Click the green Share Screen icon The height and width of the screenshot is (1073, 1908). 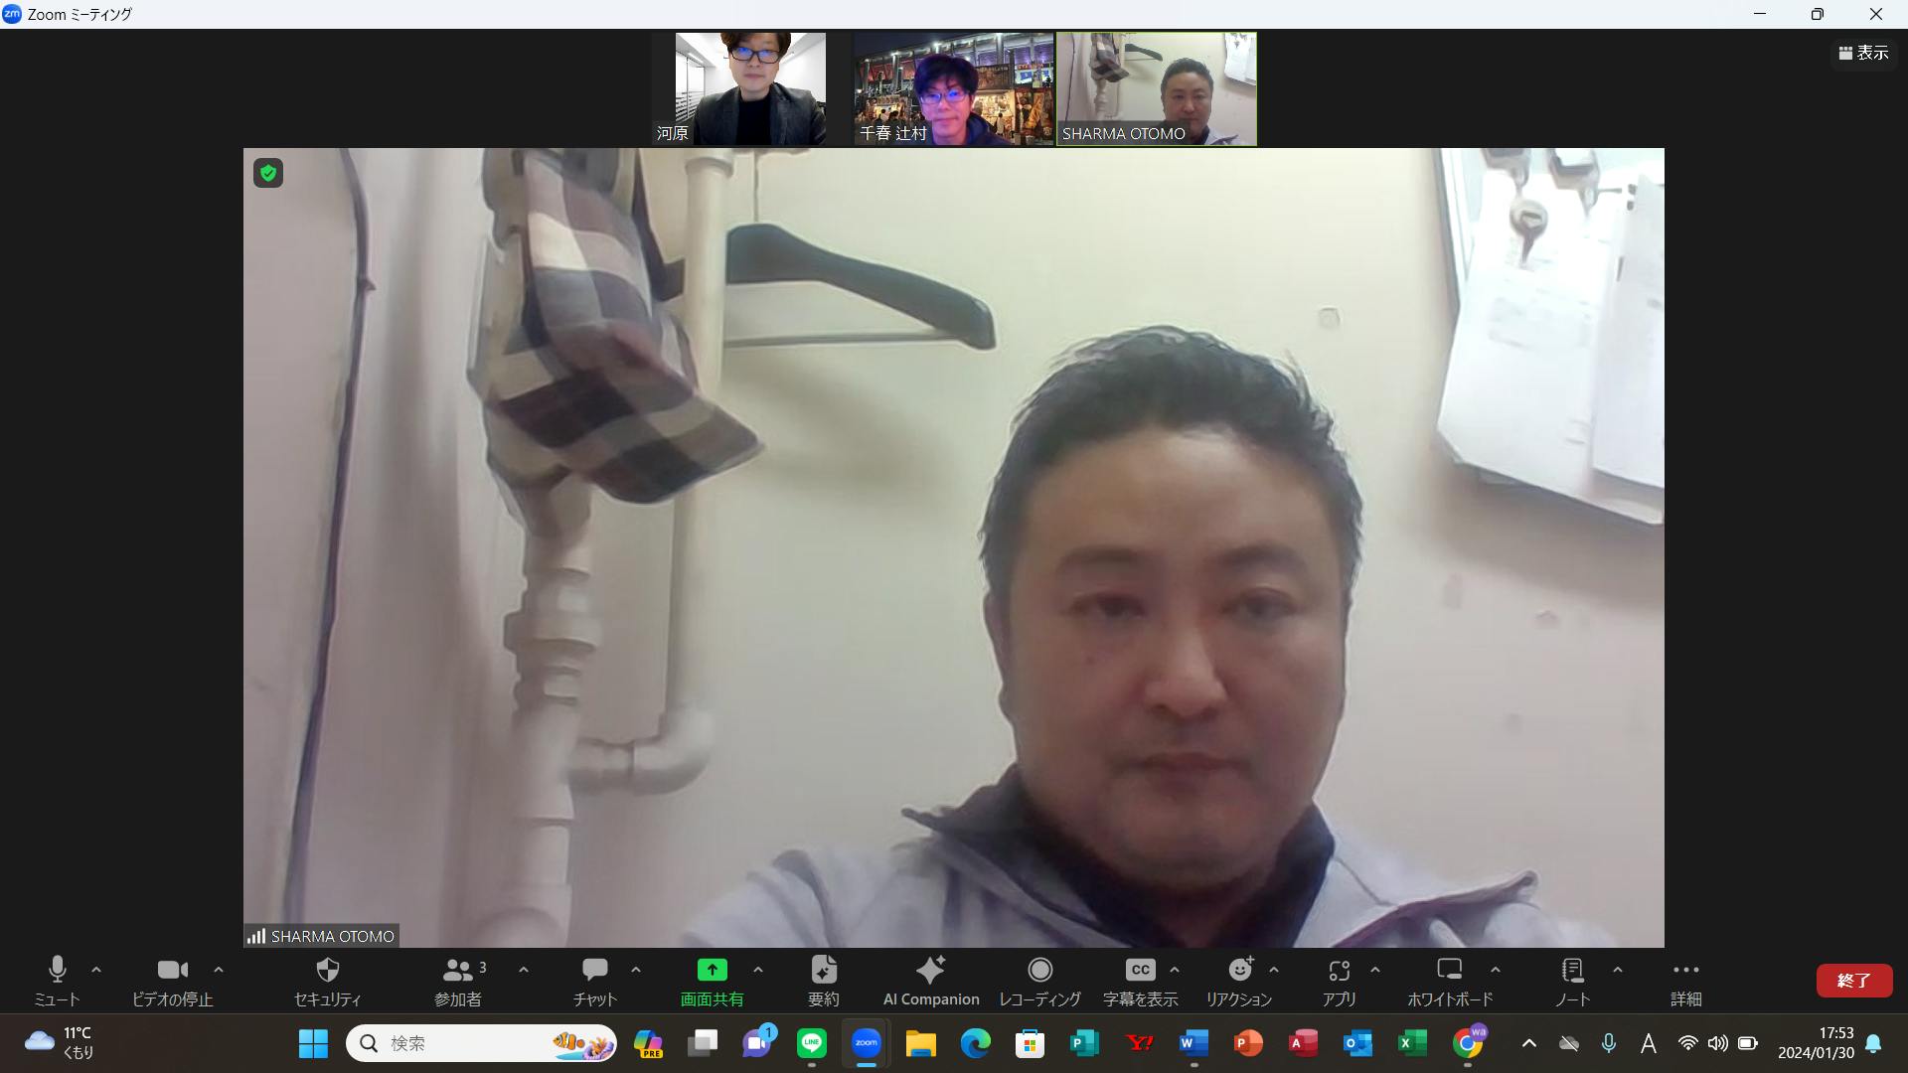[x=712, y=970]
